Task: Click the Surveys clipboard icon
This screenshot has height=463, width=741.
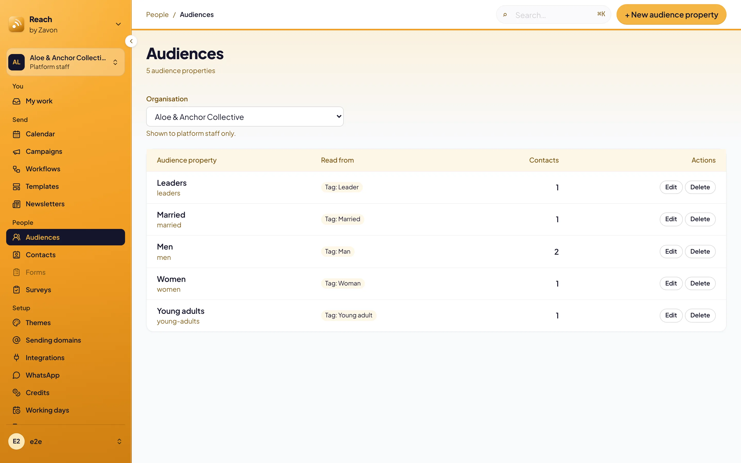Action: click(16, 290)
